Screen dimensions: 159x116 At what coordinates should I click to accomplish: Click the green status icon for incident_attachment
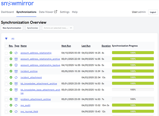click(11, 77)
